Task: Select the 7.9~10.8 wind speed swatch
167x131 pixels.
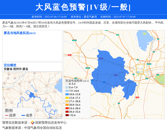Action: click(x=67, y=91)
